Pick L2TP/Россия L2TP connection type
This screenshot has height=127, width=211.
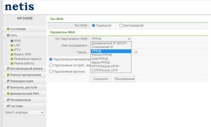click(105, 70)
